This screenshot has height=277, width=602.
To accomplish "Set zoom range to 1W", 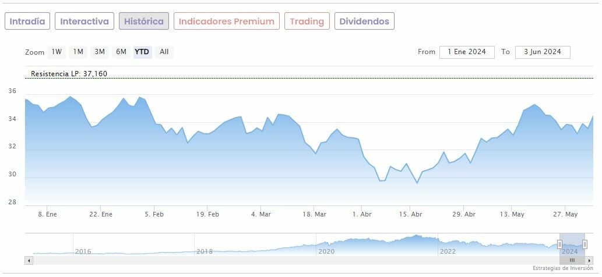I will tap(57, 52).
